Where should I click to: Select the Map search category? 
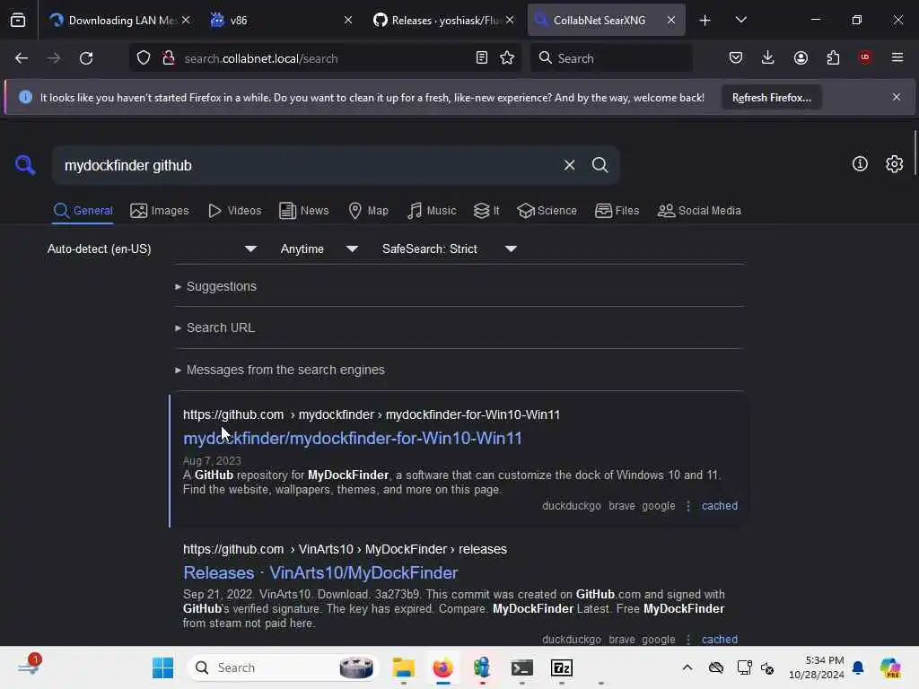point(368,211)
